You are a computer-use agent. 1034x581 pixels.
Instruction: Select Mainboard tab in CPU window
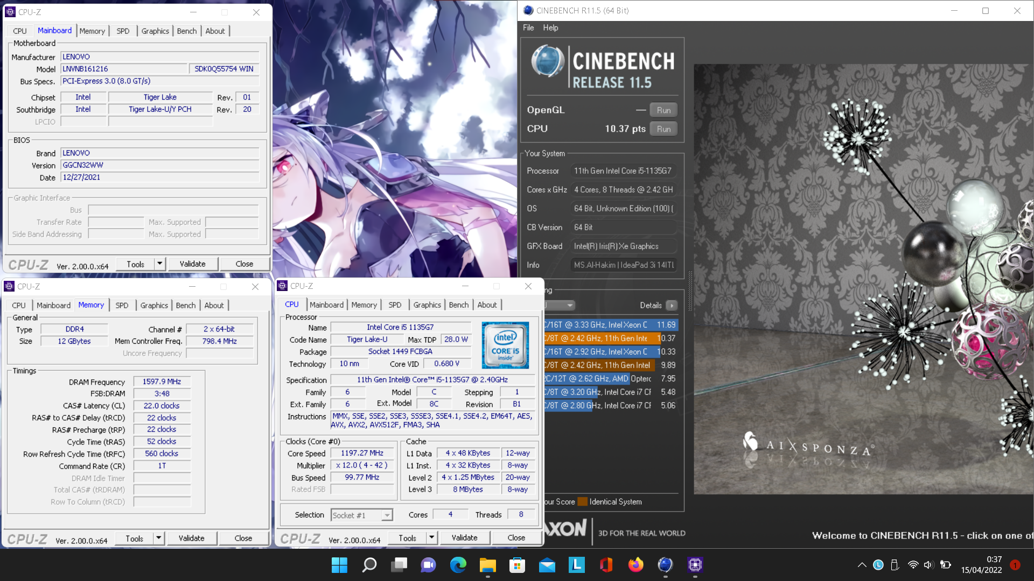click(x=326, y=304)
